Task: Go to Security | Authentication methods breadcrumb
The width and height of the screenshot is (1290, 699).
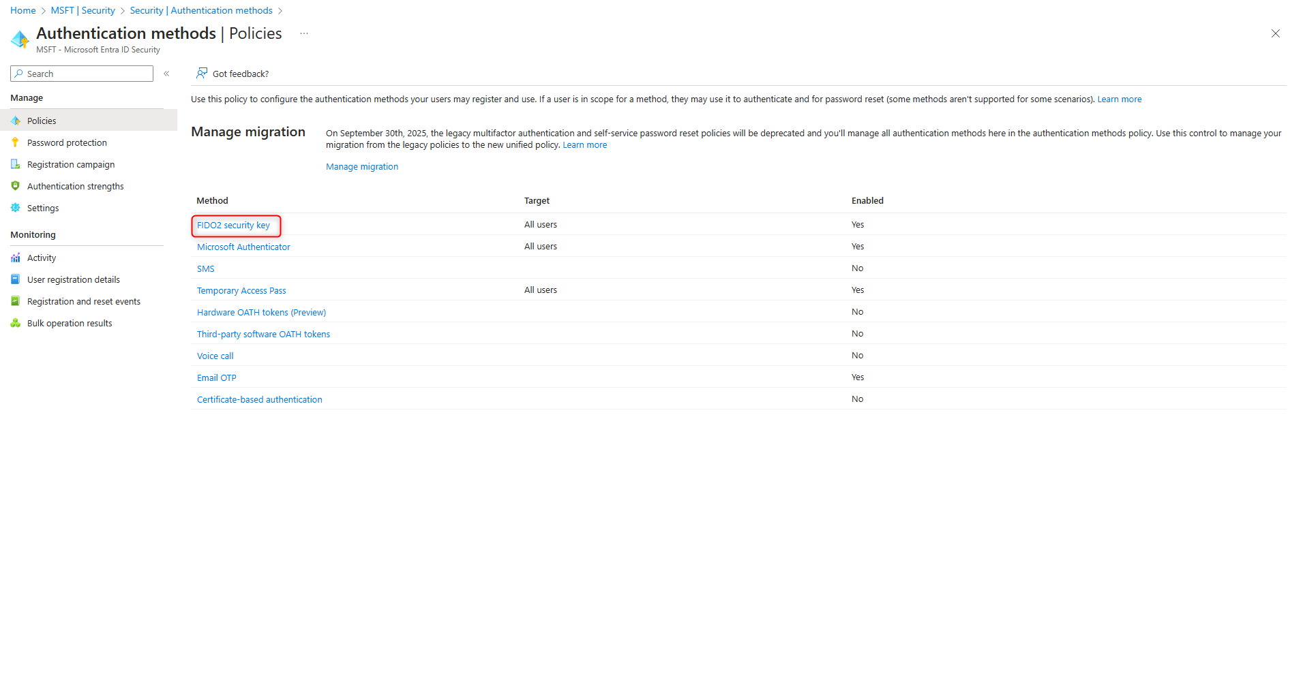Action: (x=200, y=10)
